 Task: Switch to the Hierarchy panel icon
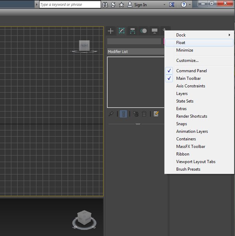133,31
